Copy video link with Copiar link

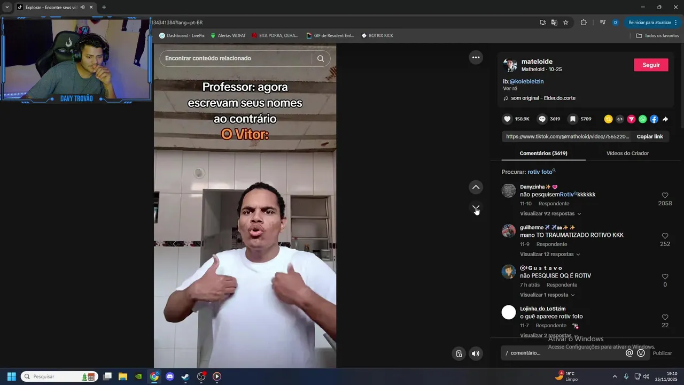(649, 136)
